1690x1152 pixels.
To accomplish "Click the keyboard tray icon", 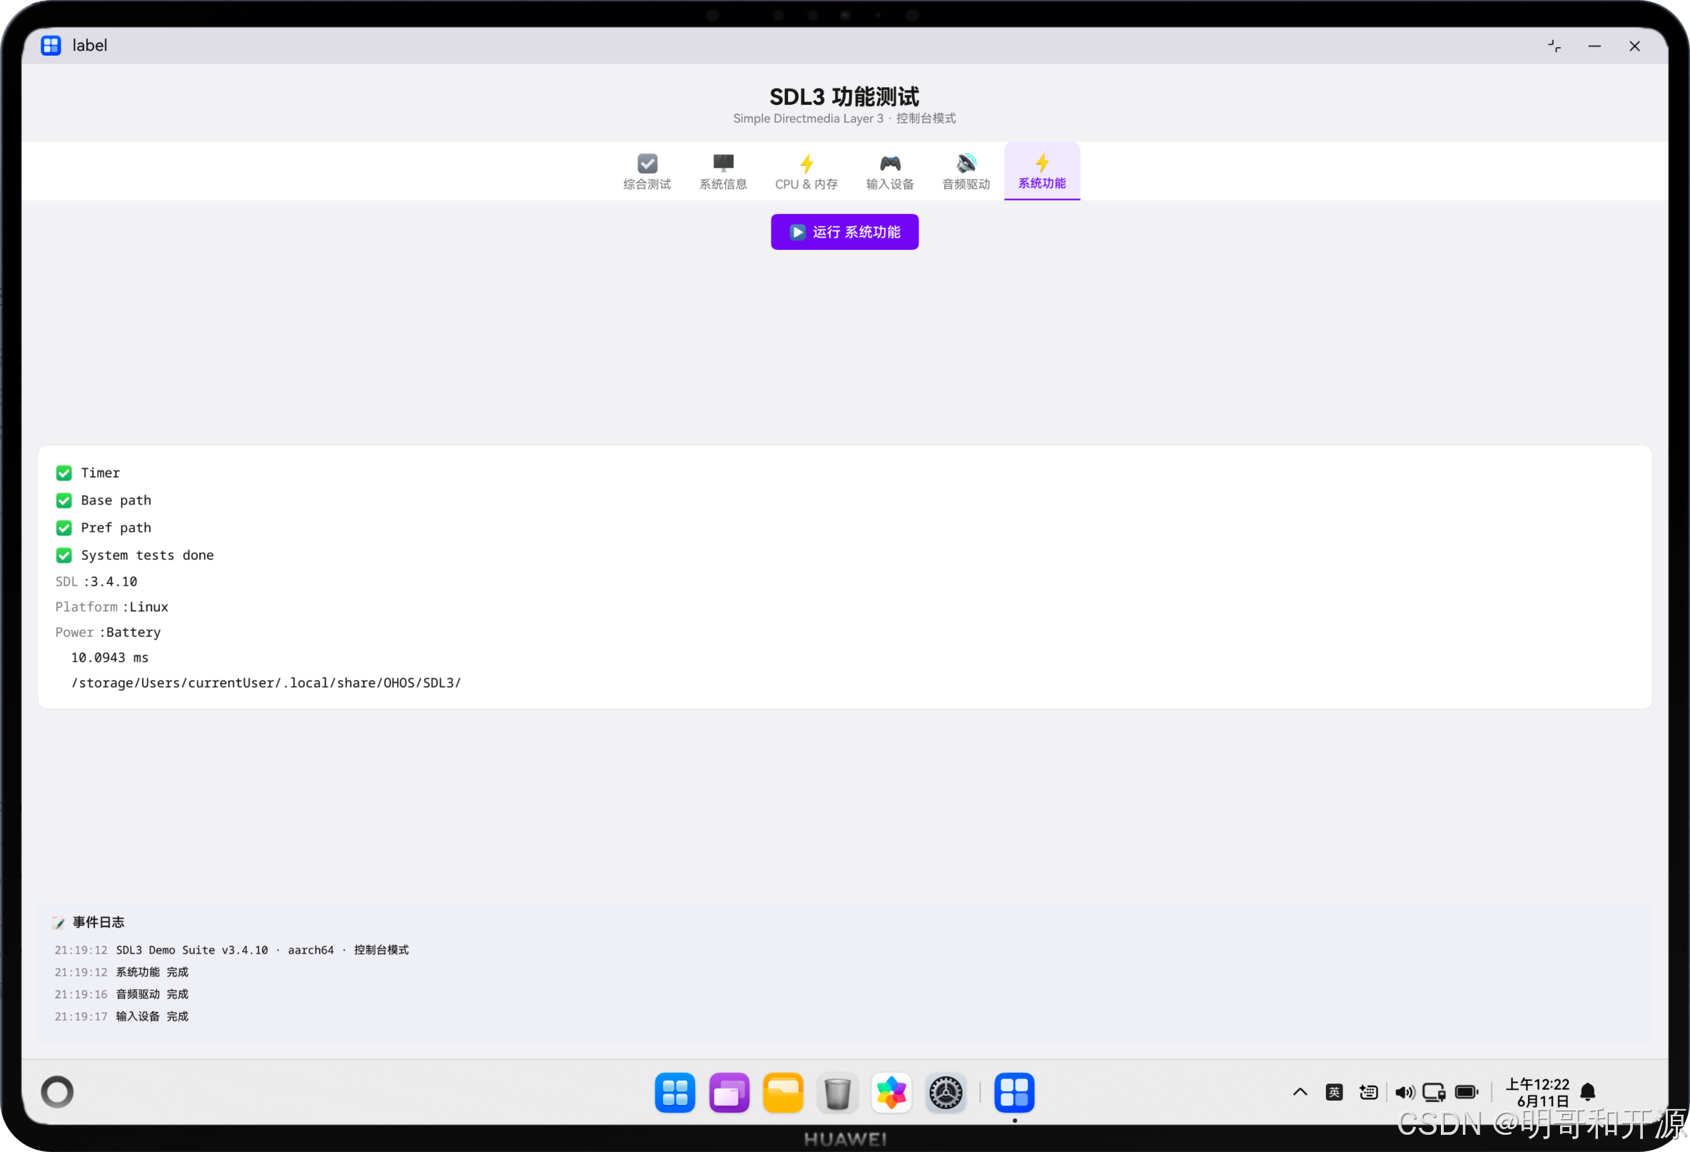I will click(x=1368, y=1091).
